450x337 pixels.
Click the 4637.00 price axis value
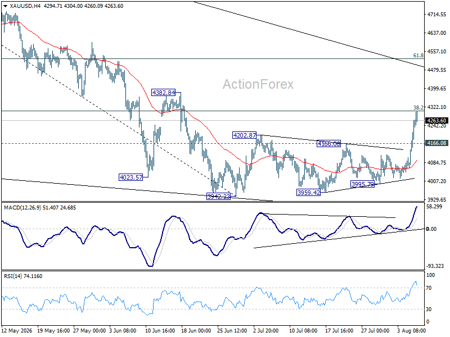[436, 33]
